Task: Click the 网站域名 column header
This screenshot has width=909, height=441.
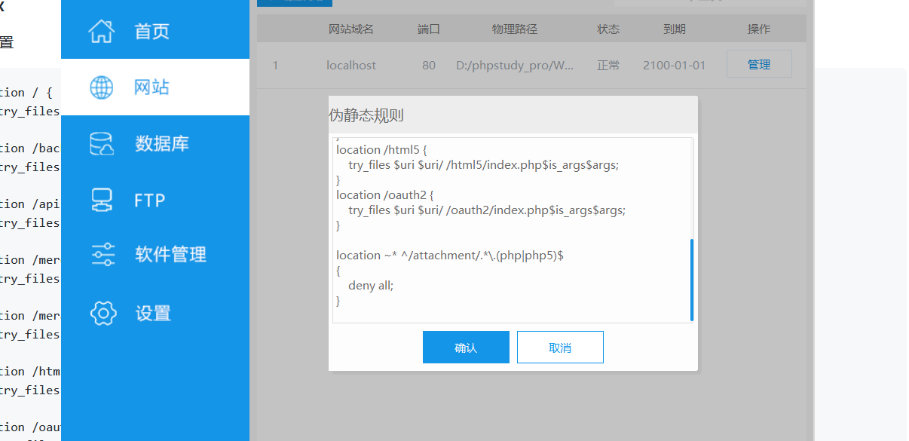Action: coord(351,29)
